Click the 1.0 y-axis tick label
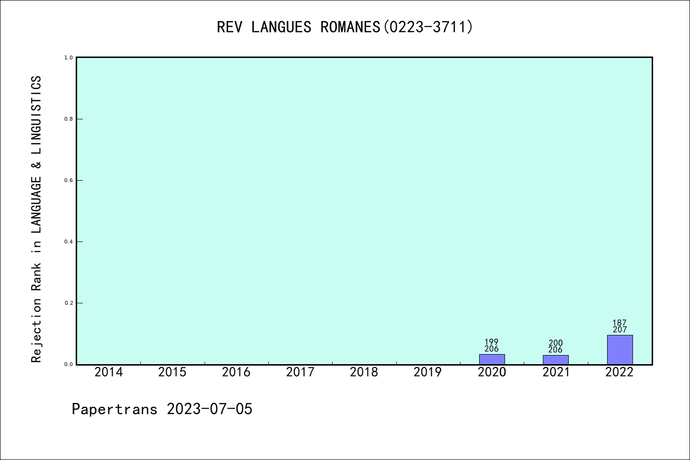Viewport: 690px width, 460px height. [x=69, y=57]
